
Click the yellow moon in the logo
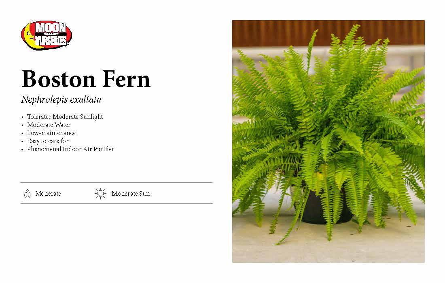28,38
